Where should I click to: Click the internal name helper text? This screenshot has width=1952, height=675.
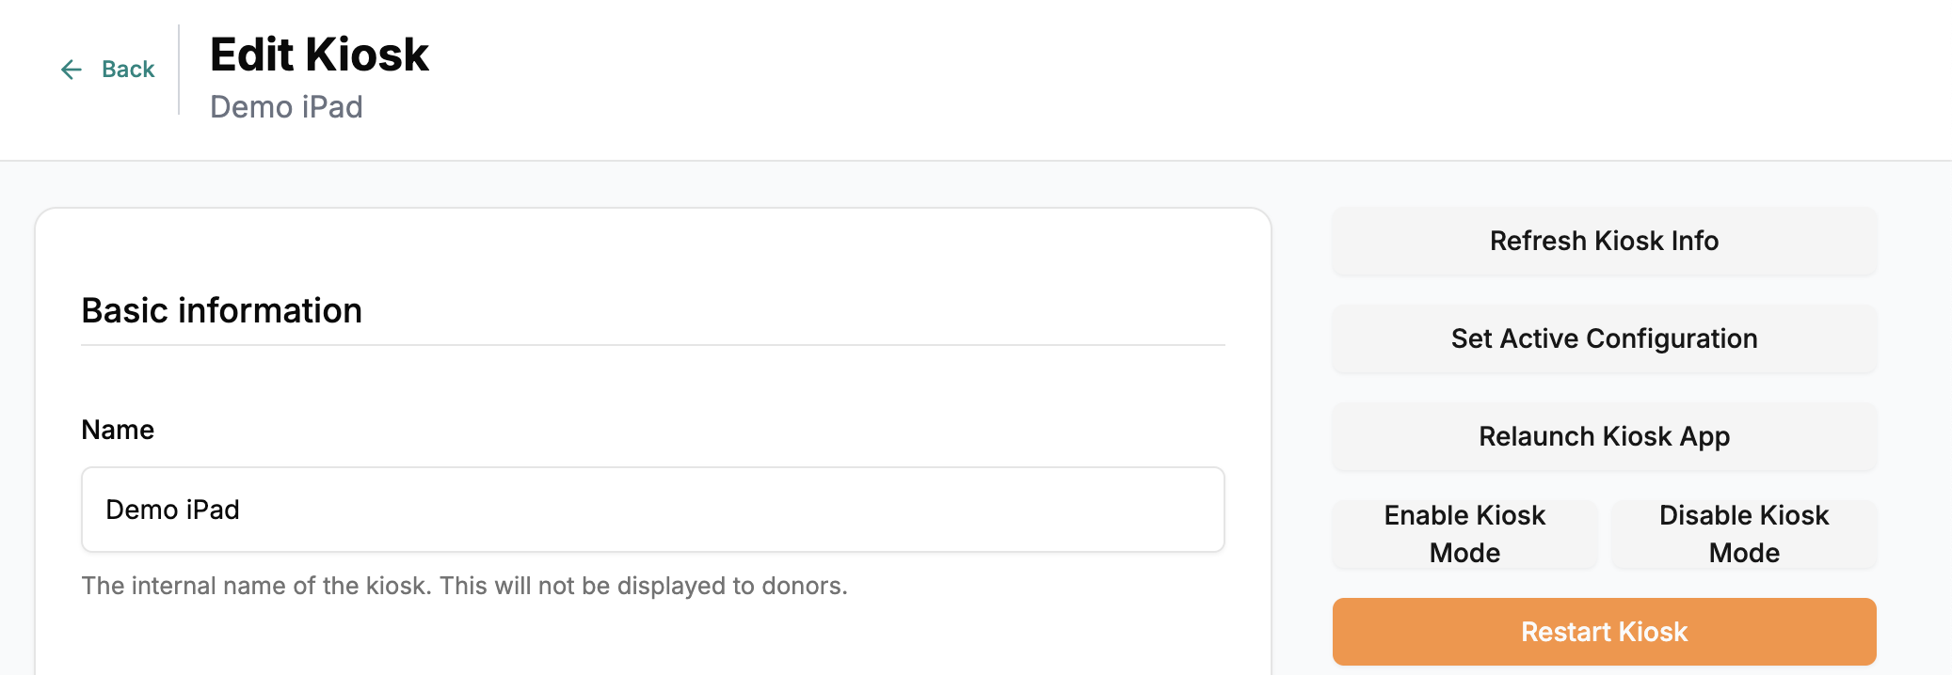(464, 586)
